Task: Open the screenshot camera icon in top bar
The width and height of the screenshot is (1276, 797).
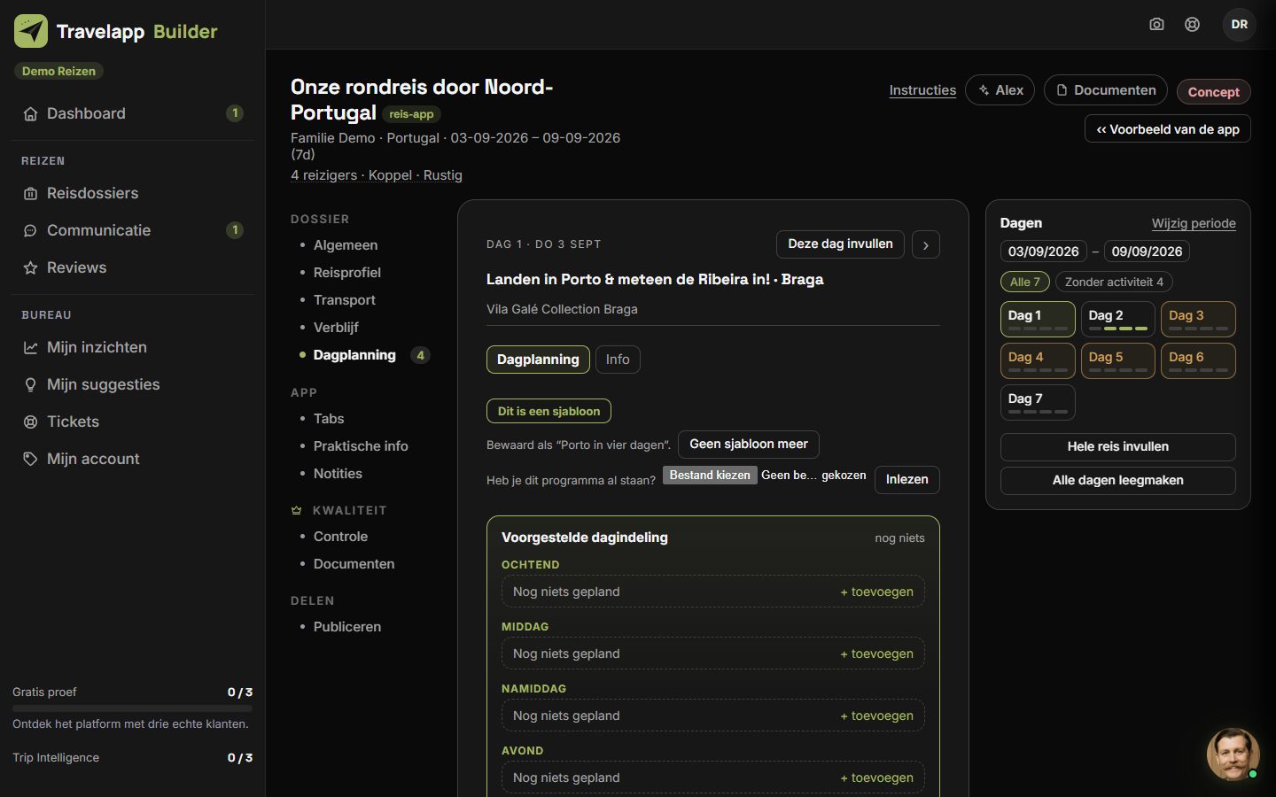Action: point(1156,25)
